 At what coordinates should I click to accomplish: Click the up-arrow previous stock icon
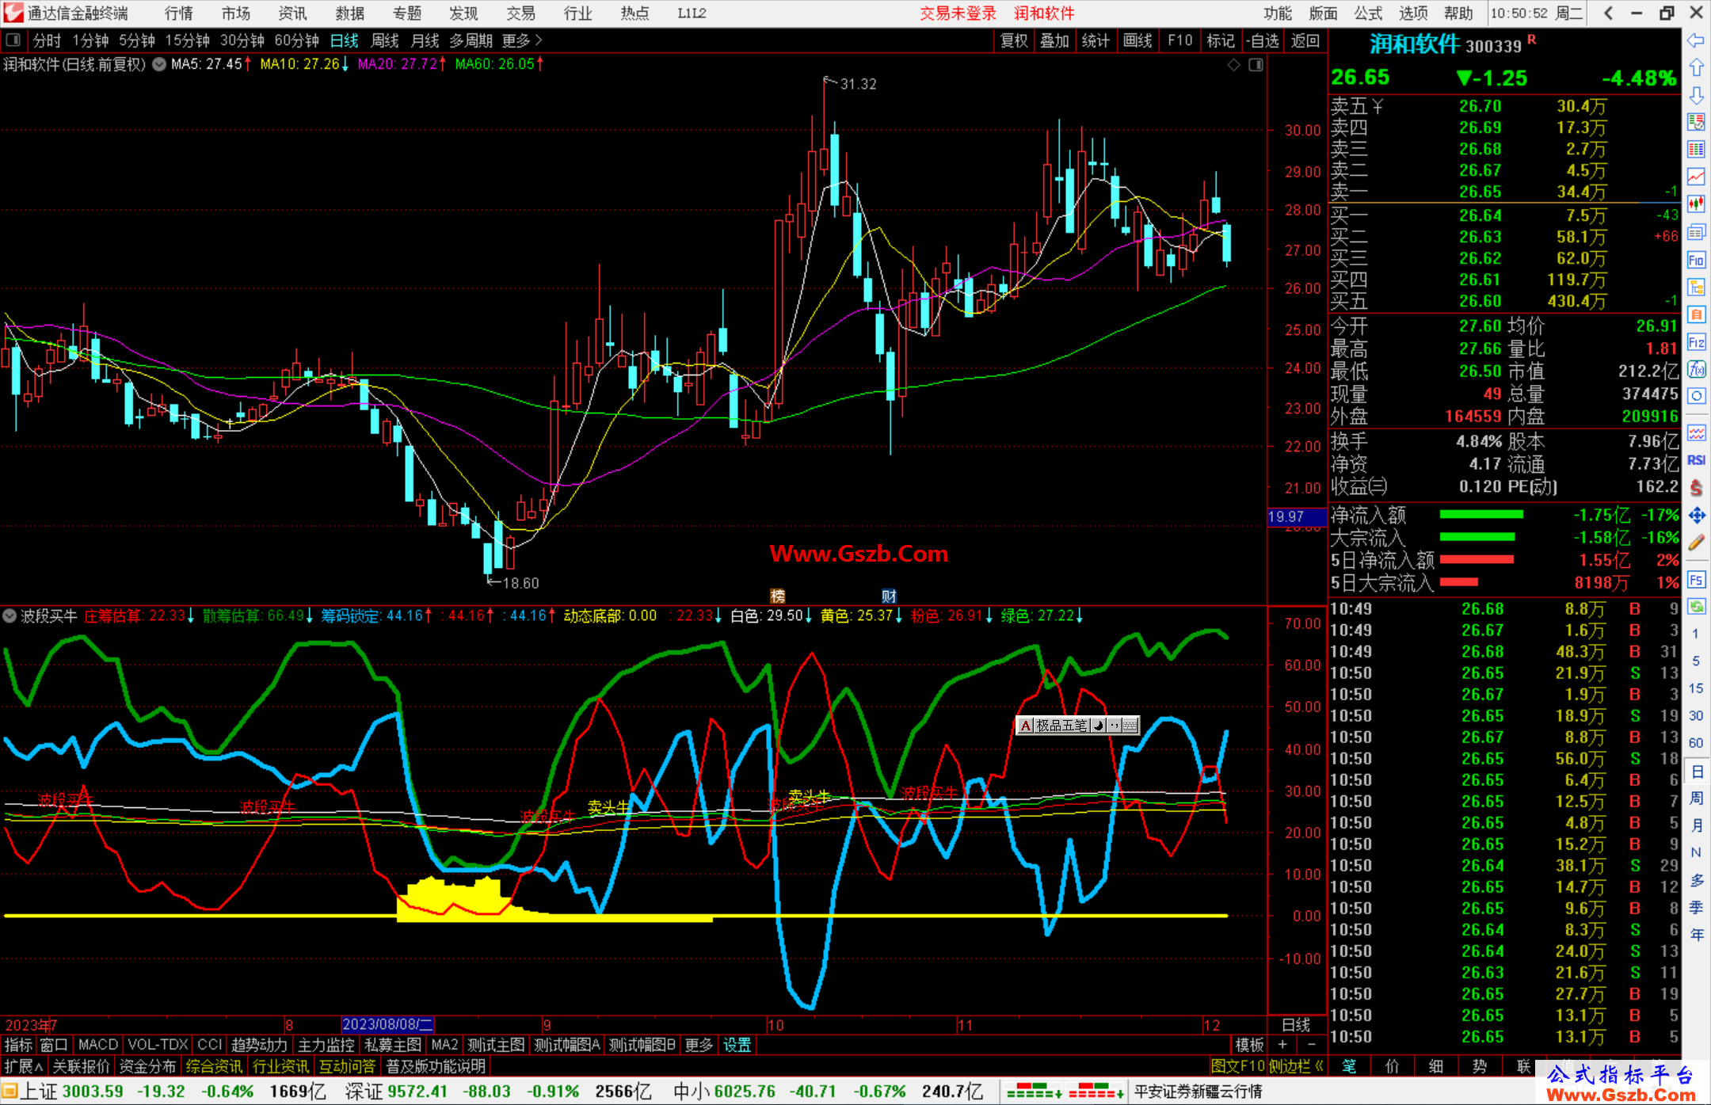1696,67
